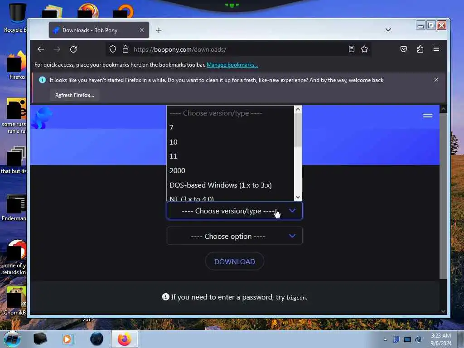
Task: Open the Choose option dropdown
Action: pos(235,236)
